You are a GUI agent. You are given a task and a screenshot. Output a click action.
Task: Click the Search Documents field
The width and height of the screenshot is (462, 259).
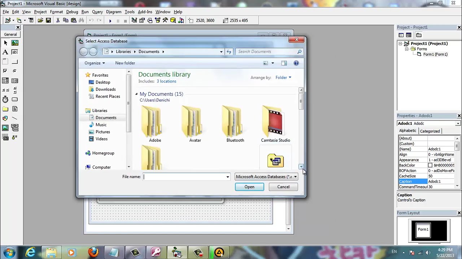(269, 51)
